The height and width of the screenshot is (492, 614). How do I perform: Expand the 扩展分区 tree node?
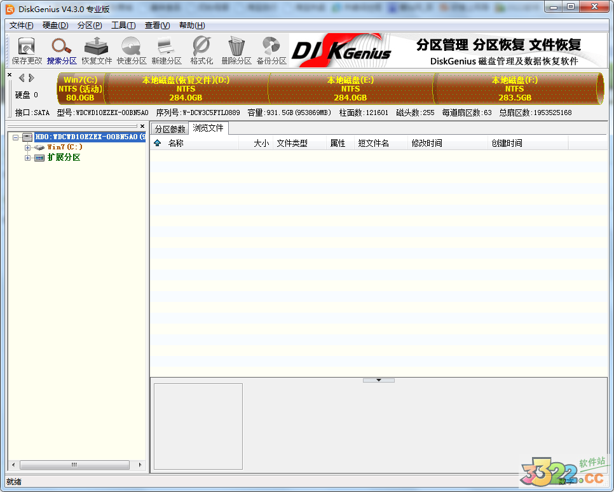pyautogui.click(x=27, y=158)
